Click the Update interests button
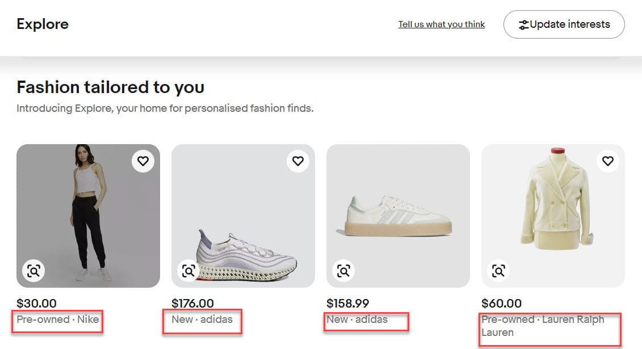This screenshot has height=349, width=642. [564, 24]
